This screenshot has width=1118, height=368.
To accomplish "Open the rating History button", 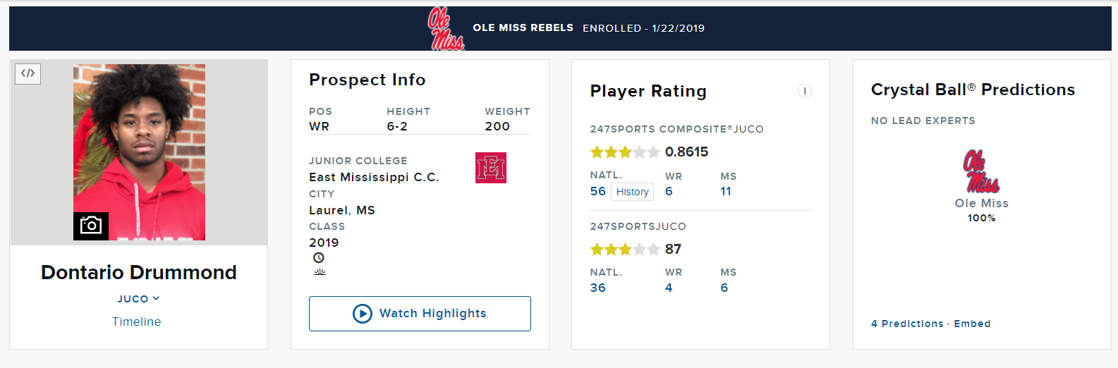I will click(632, 192).
